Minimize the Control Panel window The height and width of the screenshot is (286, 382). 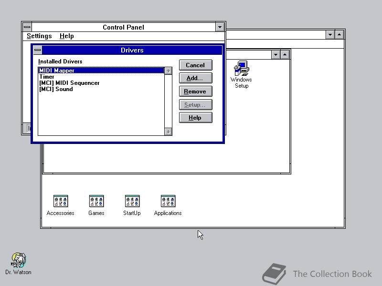click(220, 27)
